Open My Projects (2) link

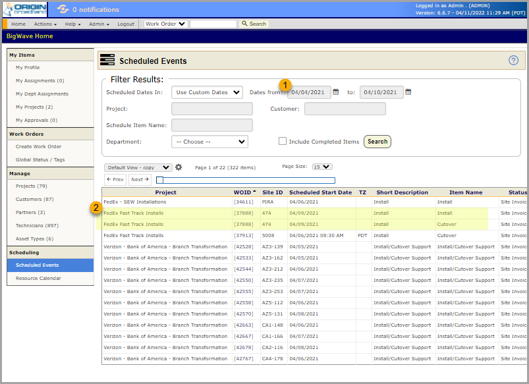[x=34, y=107]
